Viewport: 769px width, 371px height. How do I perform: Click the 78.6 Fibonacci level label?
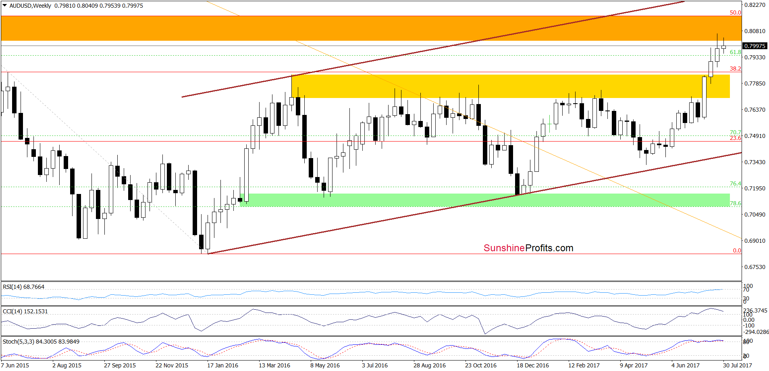(735, 203)
